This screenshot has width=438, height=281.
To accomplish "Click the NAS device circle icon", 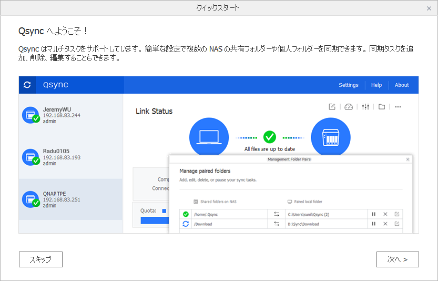I will pyautogui.click(x=331, y=136).
